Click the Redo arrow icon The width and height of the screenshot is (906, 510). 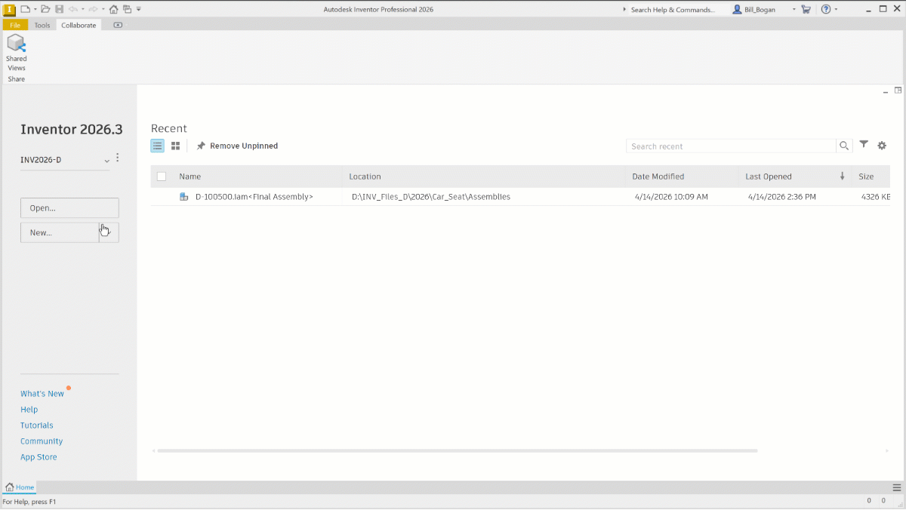click(x=92, y=9)
